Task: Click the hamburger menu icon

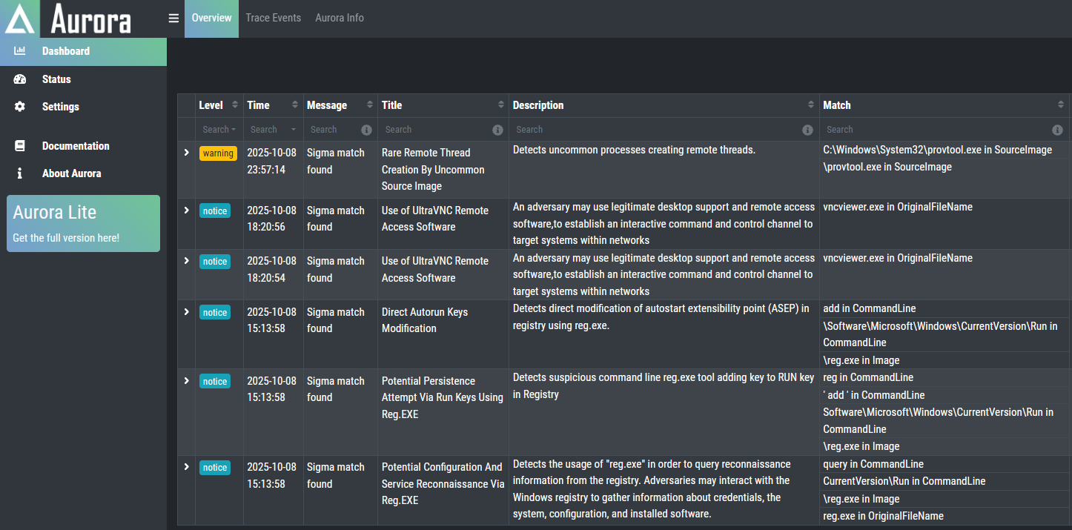Action: [173, 19]
